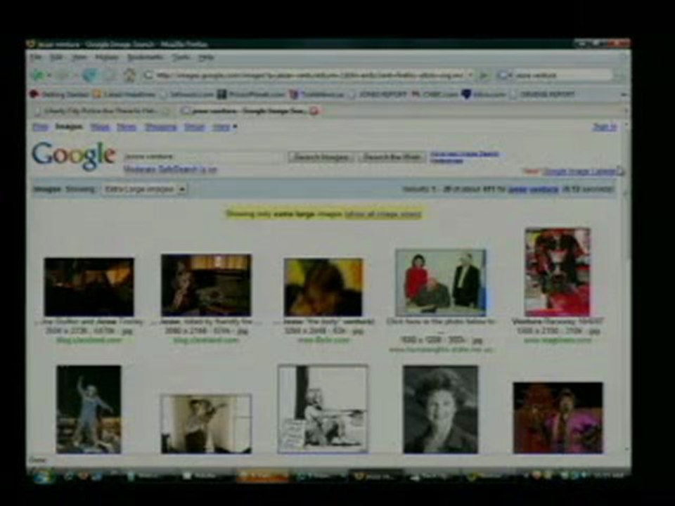The image size is (675, 506).
Task: Click the Advanced Image Search link
Action: tap(465, 154)
